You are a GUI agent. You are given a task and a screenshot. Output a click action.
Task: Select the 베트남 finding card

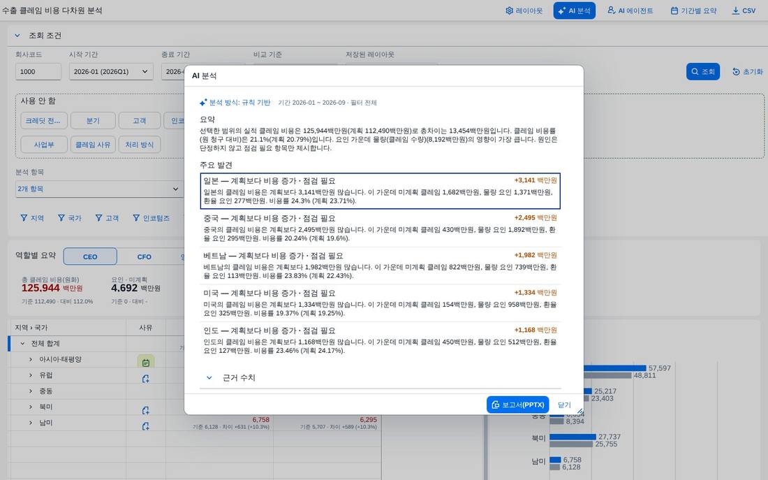pos(380,266)
